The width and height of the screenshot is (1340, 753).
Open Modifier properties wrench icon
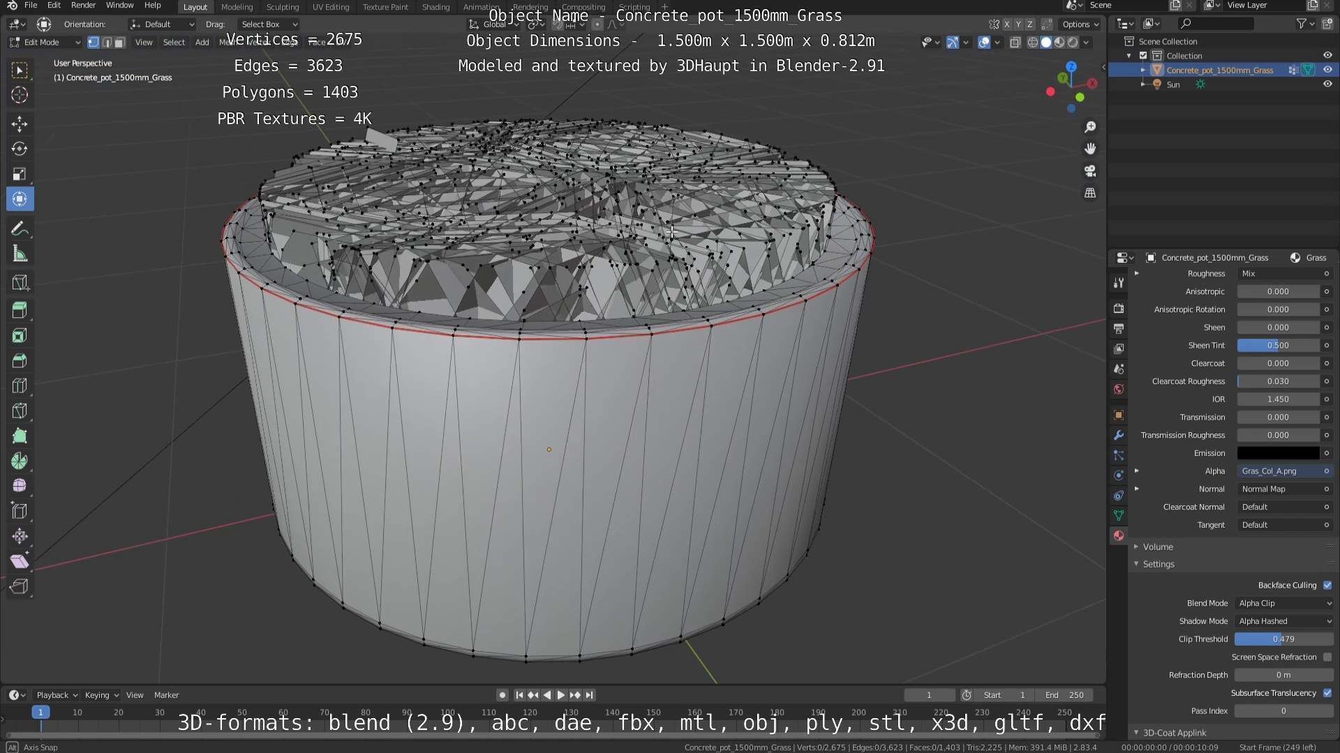pos(1119,435)
